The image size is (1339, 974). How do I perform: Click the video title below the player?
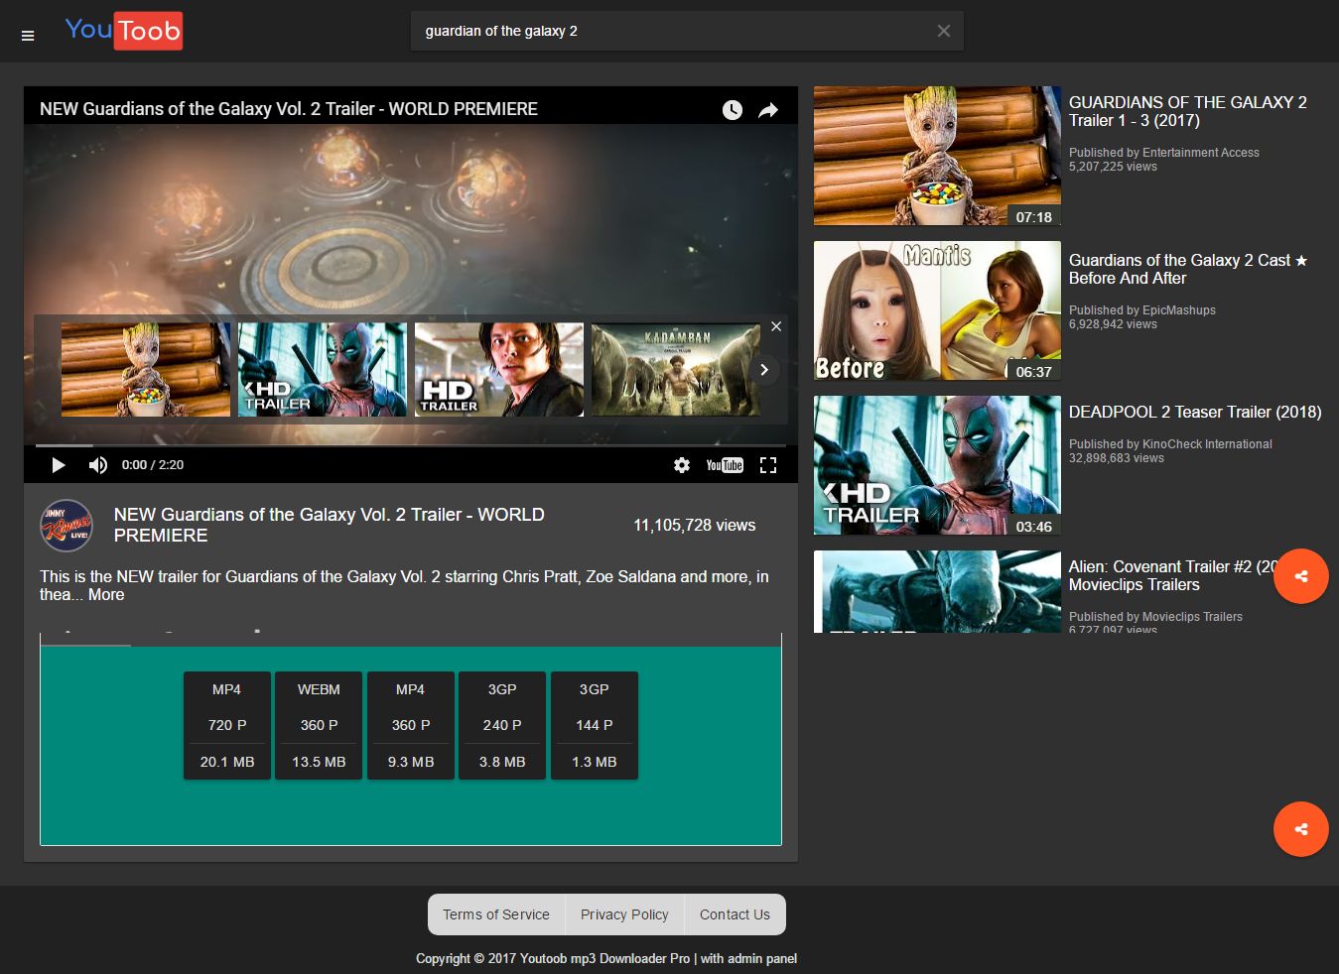330,525
